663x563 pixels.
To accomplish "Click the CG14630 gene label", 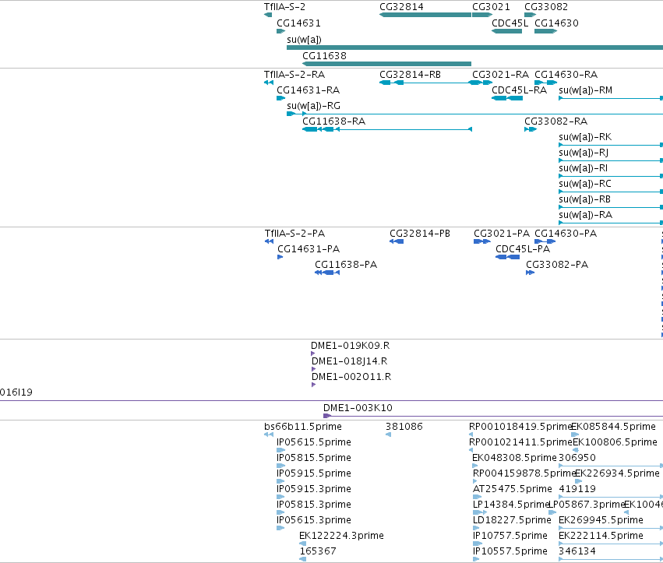I will [556, 23].
